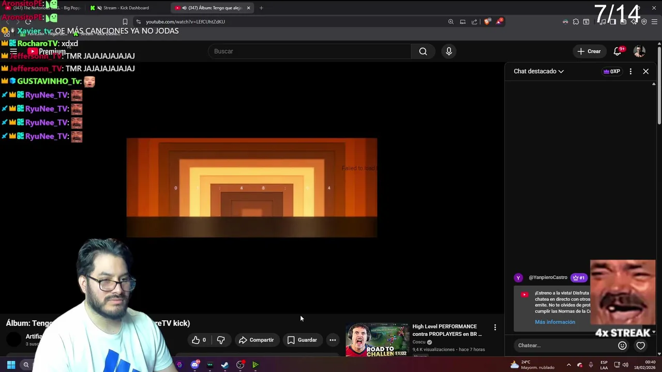Open YouTube notifications bell
This screenshot has height=372, width=662.
click(x=618, y=51)
